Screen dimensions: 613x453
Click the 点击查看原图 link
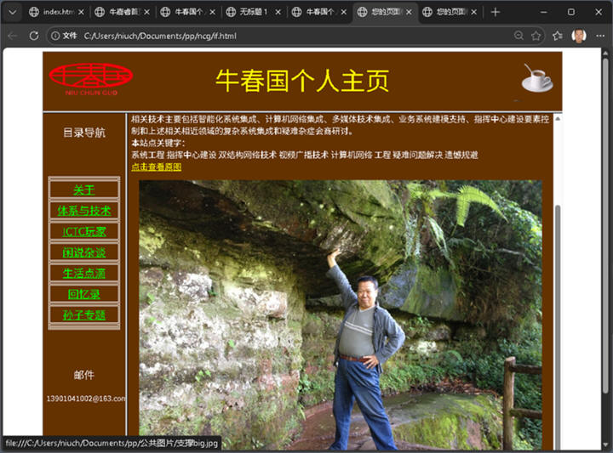point(157,167)
